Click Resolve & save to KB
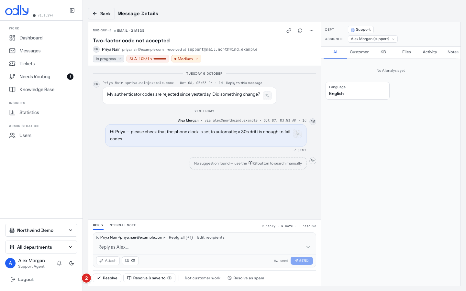The width and height of the screenshot is (466, 291). [149, 278]
